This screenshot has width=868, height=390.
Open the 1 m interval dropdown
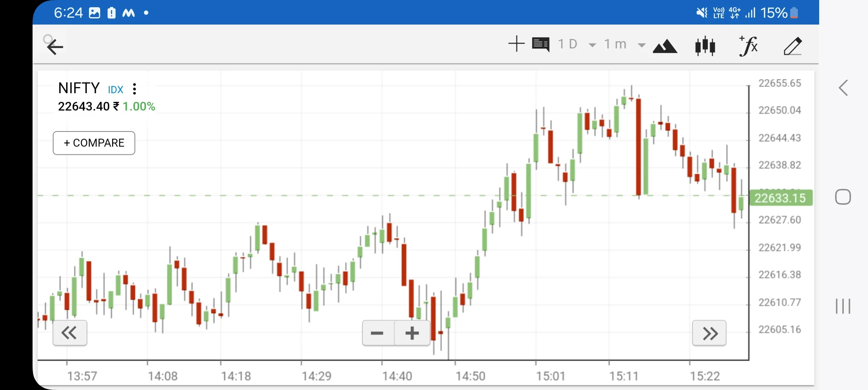[625, 44]
